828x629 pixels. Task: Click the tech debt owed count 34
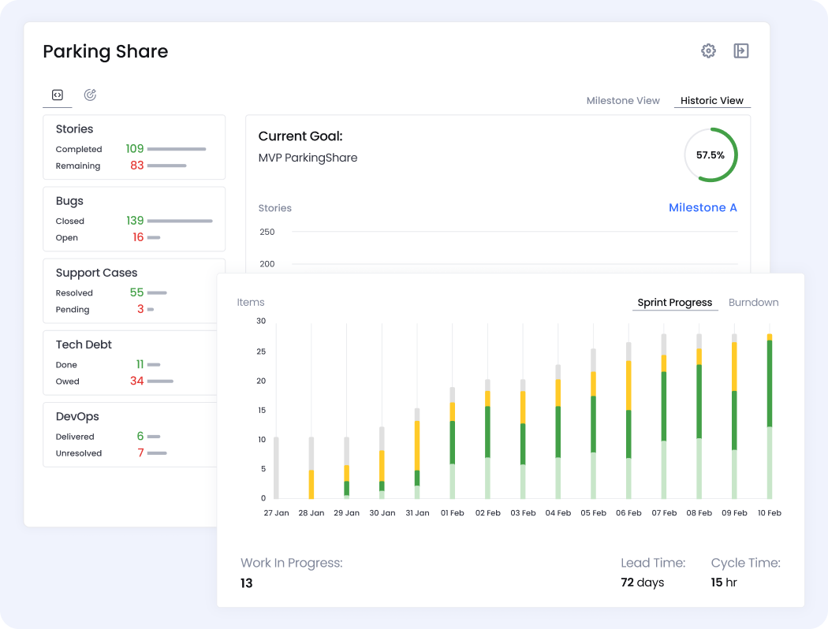tap(136, 381)
